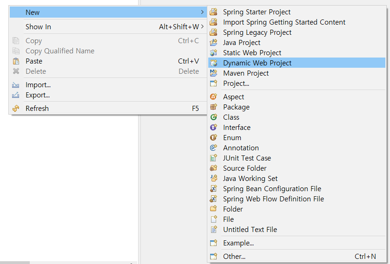This screenshot has height=264, width=390.
Task: Choose Refresh from the context menu
Action: (108, 109)
